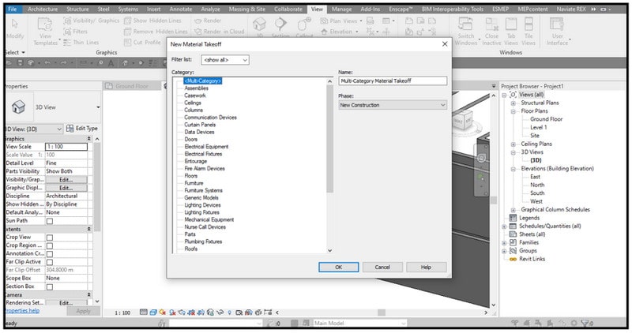Click the Switch Windows ribbon icon
Viewport: 632px width, 333px height.
(465, 24)
